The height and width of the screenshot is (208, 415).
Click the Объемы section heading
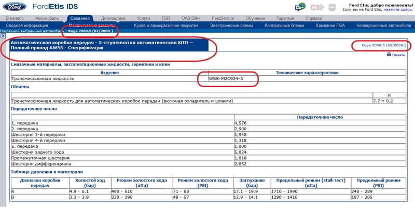pyautogui.click(x=20, y=87)
